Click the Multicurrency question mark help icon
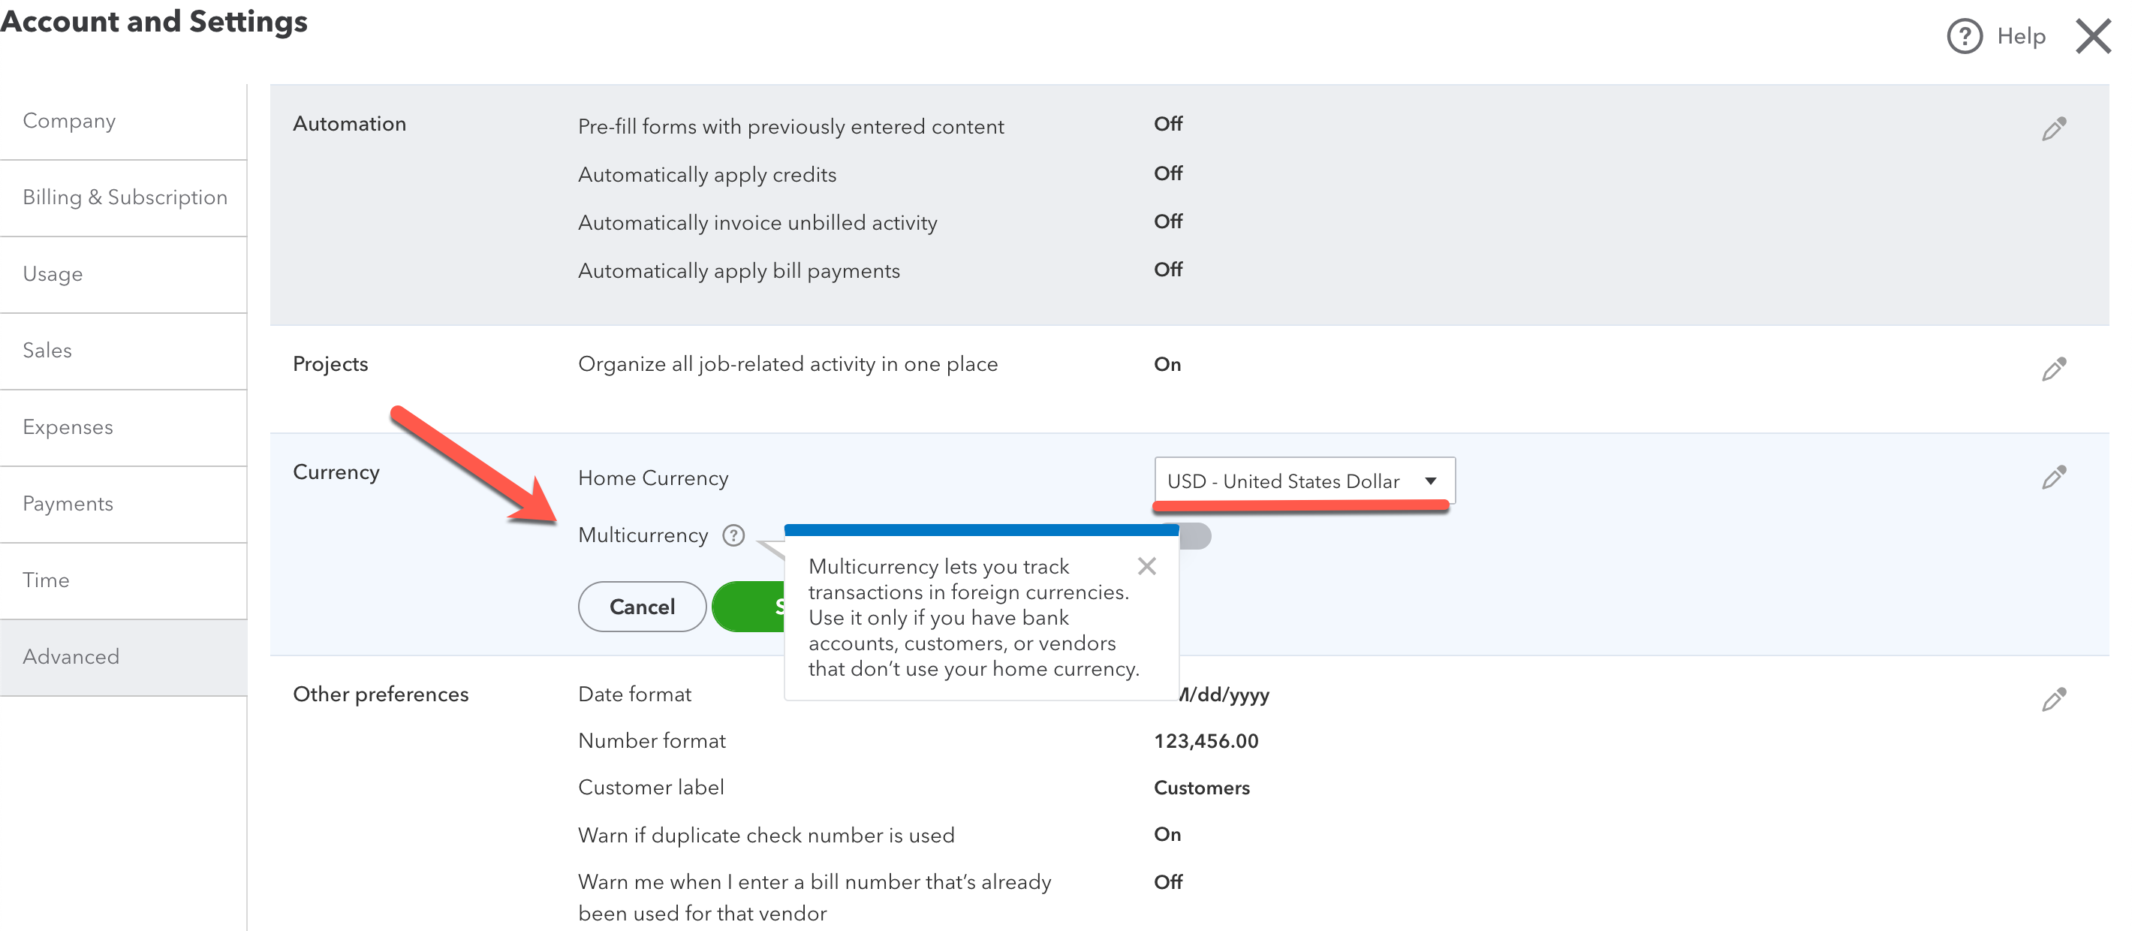 733,535
